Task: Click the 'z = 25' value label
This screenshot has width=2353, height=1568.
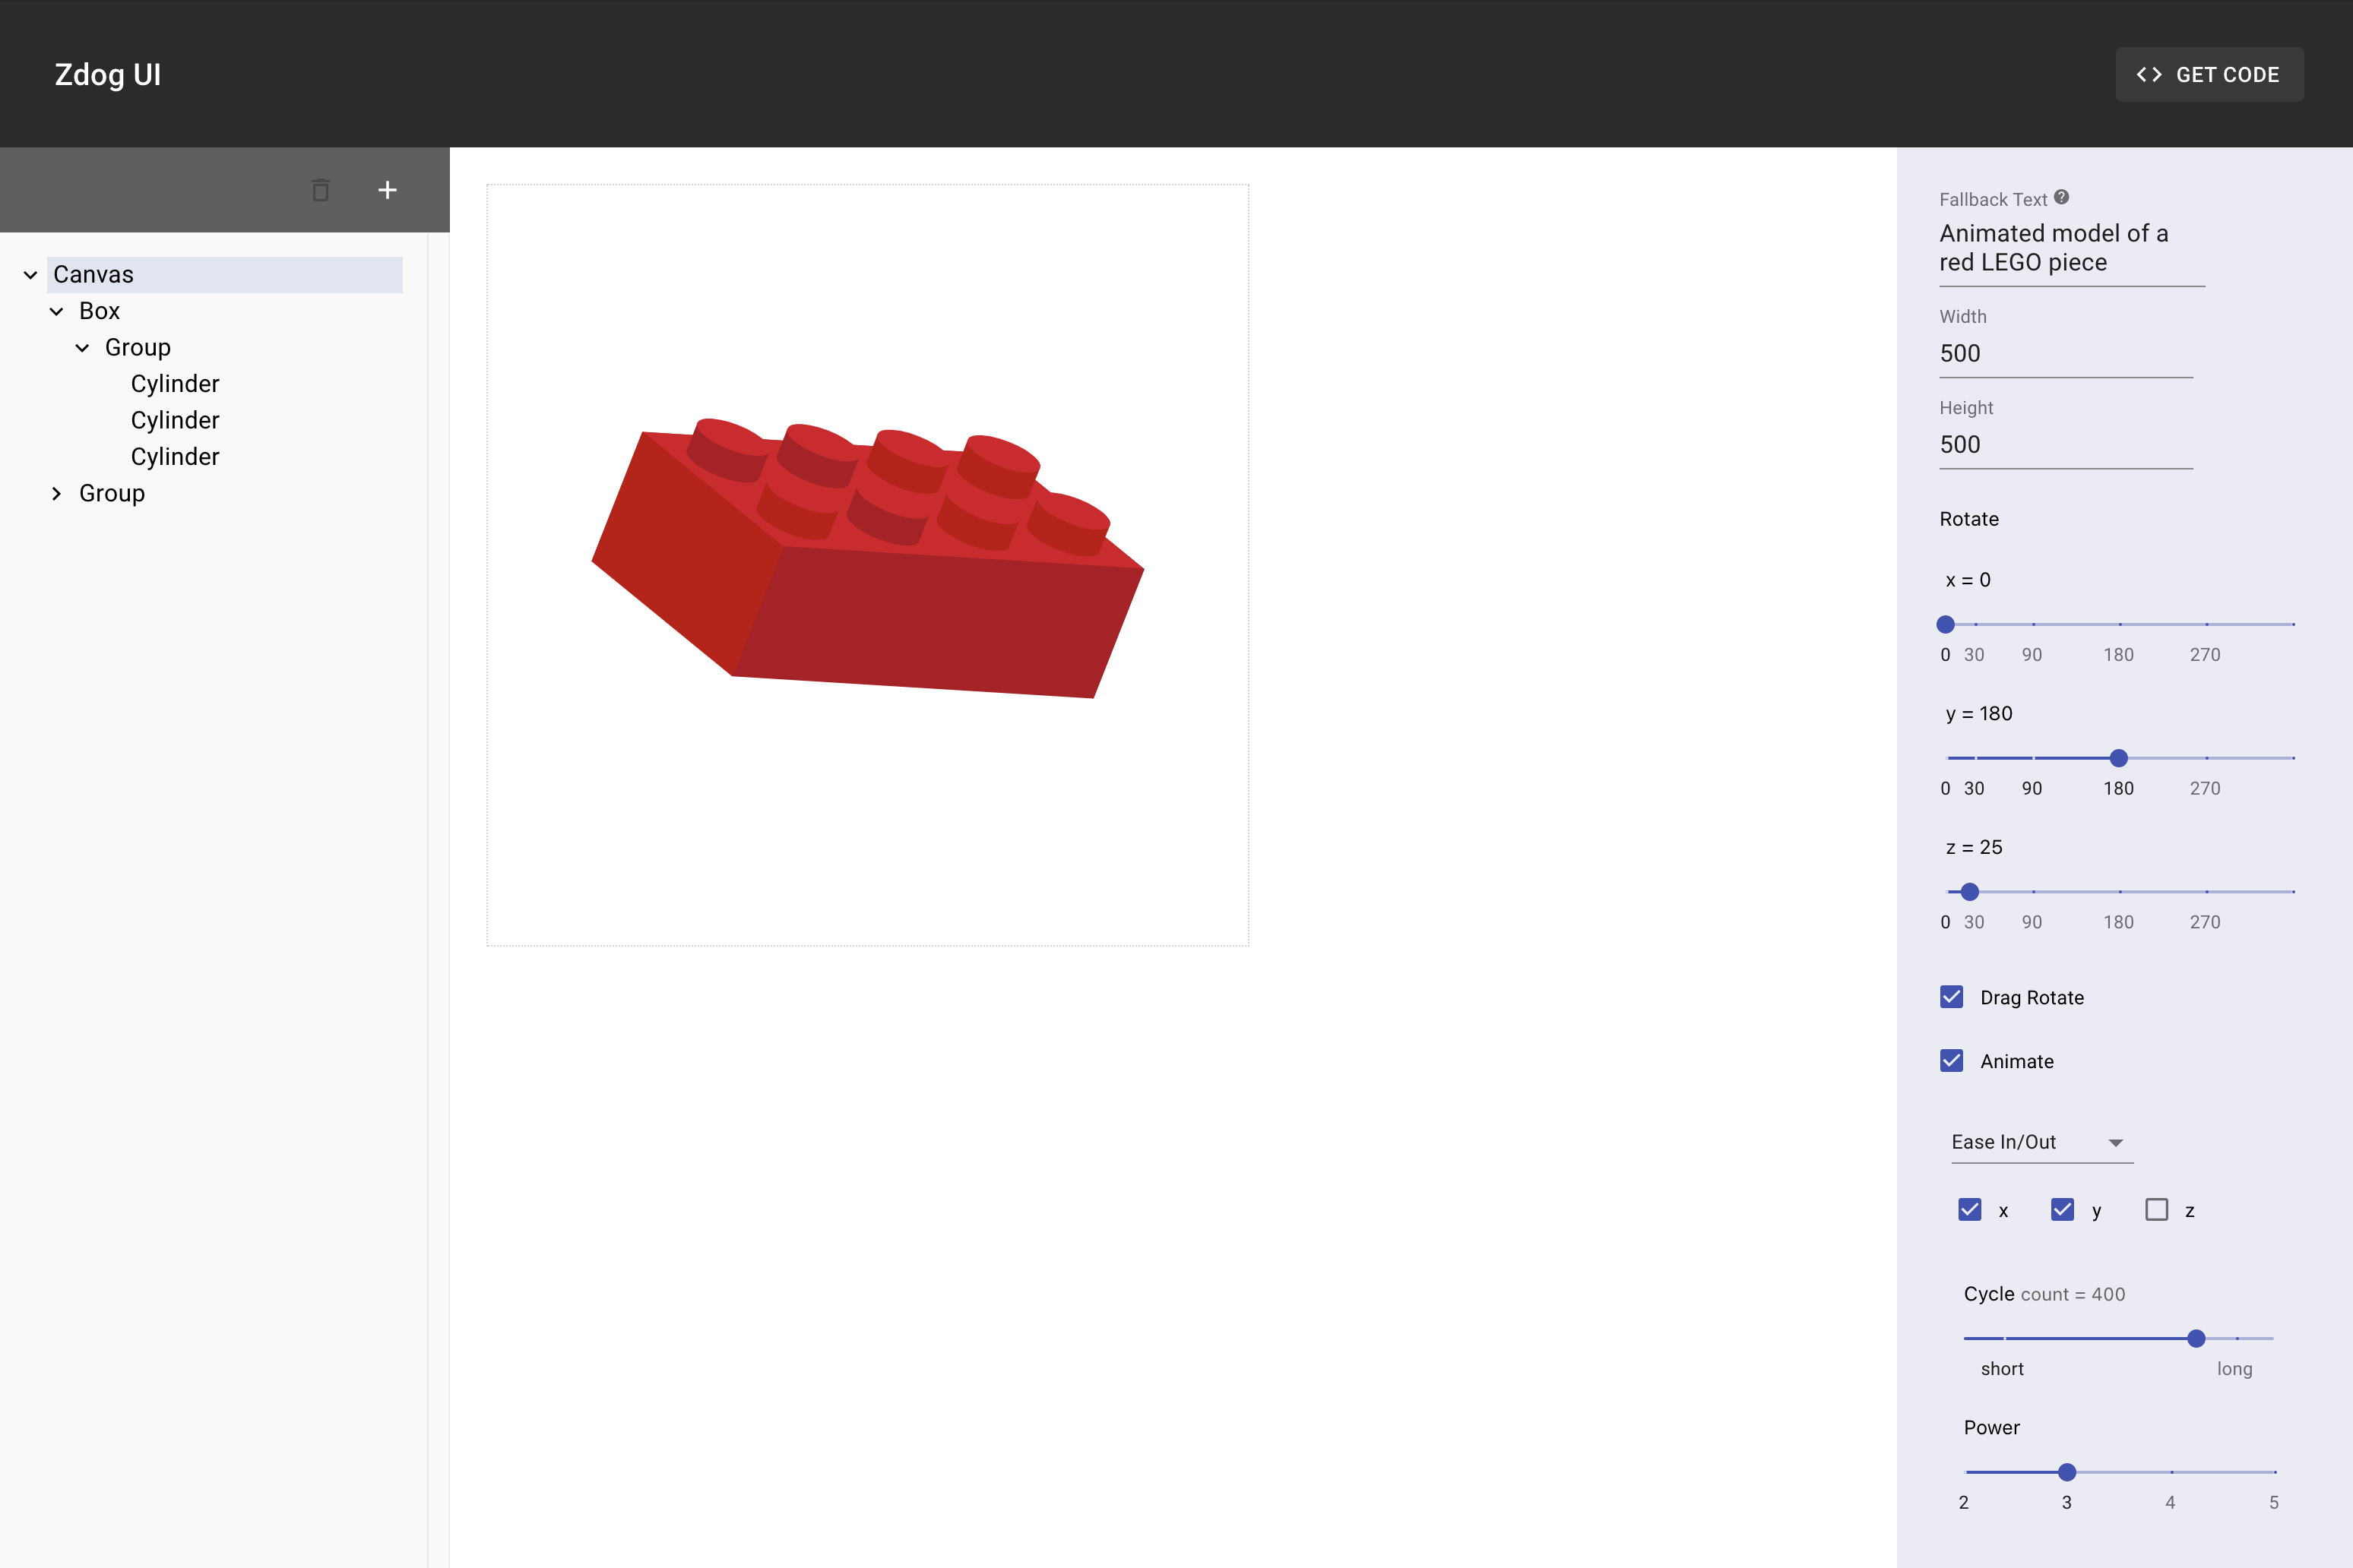Action: click(1974, 848)
